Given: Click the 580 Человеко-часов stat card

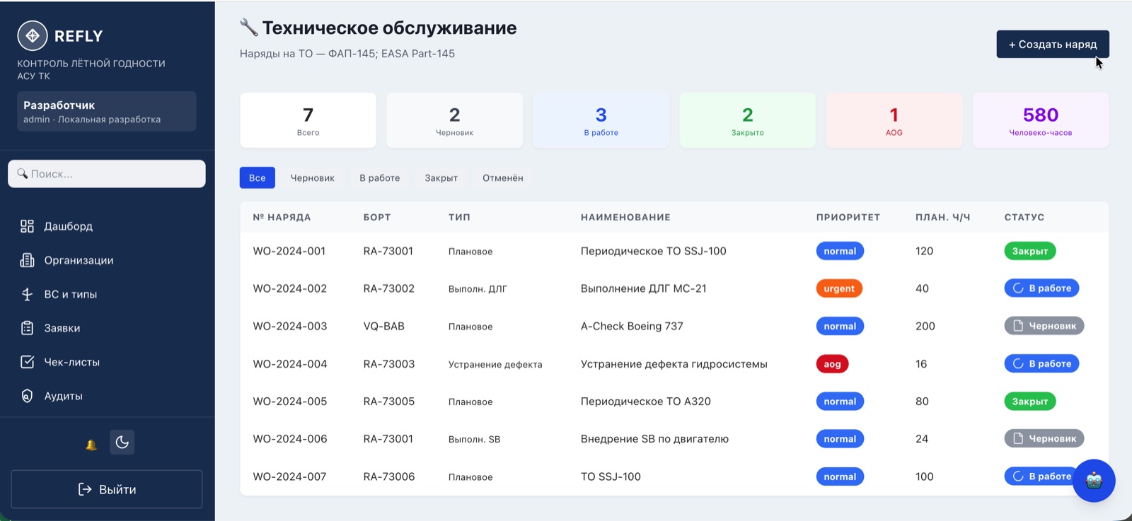Looking at the screenshot, I should pos(1041,120).
